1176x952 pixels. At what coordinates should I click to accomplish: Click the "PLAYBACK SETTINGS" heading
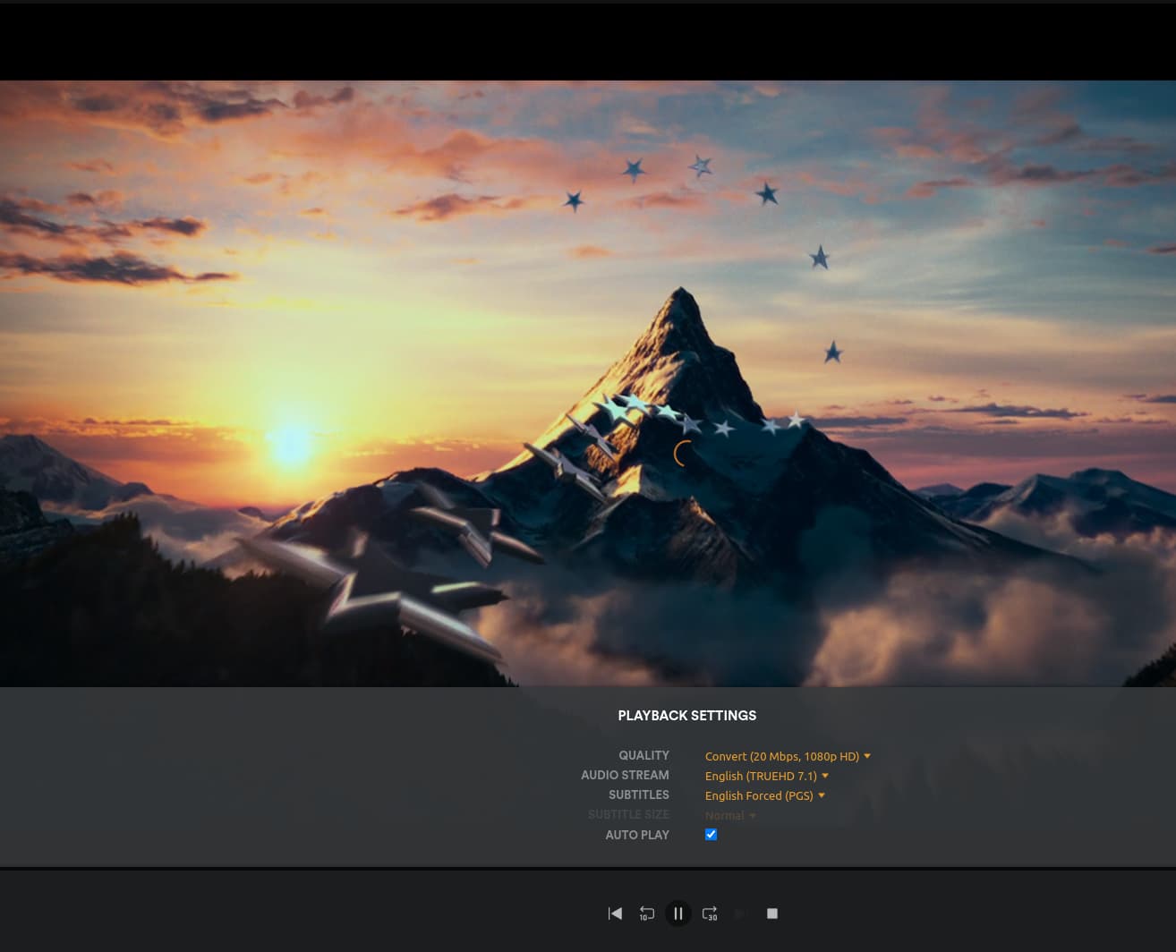pyautogui.click(x=687, y=716)
